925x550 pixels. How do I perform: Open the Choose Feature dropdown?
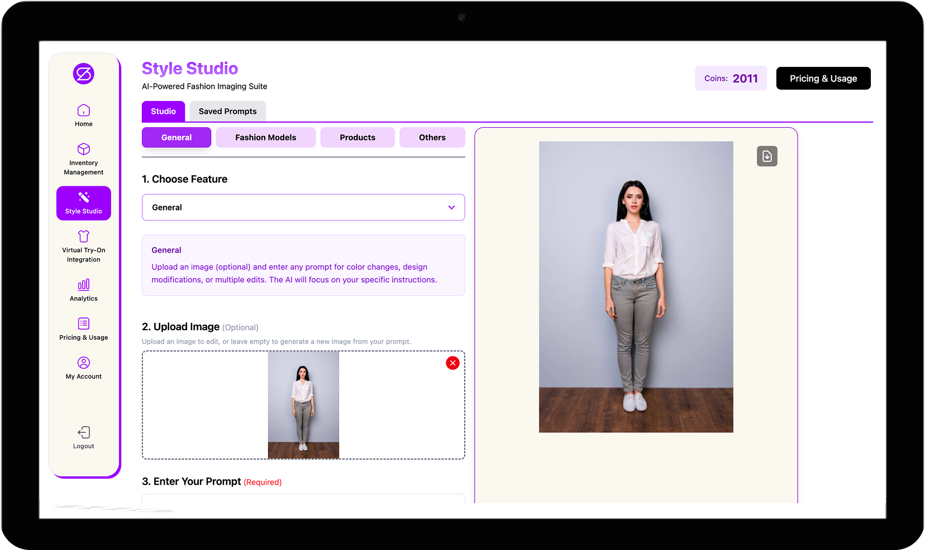303,207
